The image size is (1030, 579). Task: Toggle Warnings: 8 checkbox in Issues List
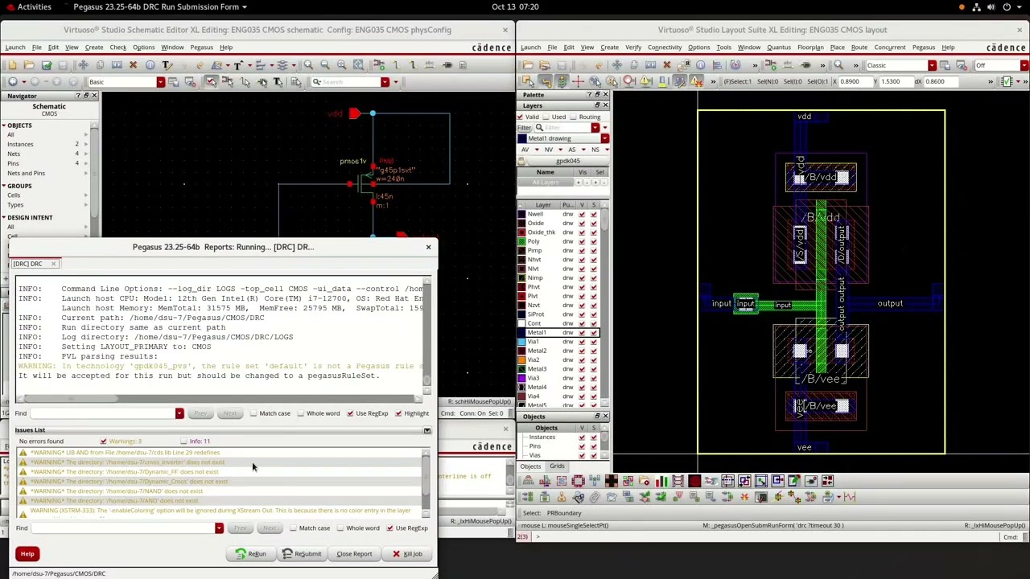coord(103,441)
